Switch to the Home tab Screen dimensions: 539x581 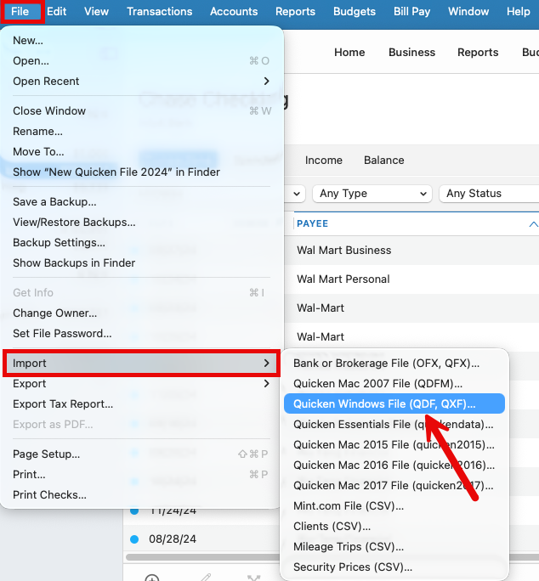(x=349, y=53)
